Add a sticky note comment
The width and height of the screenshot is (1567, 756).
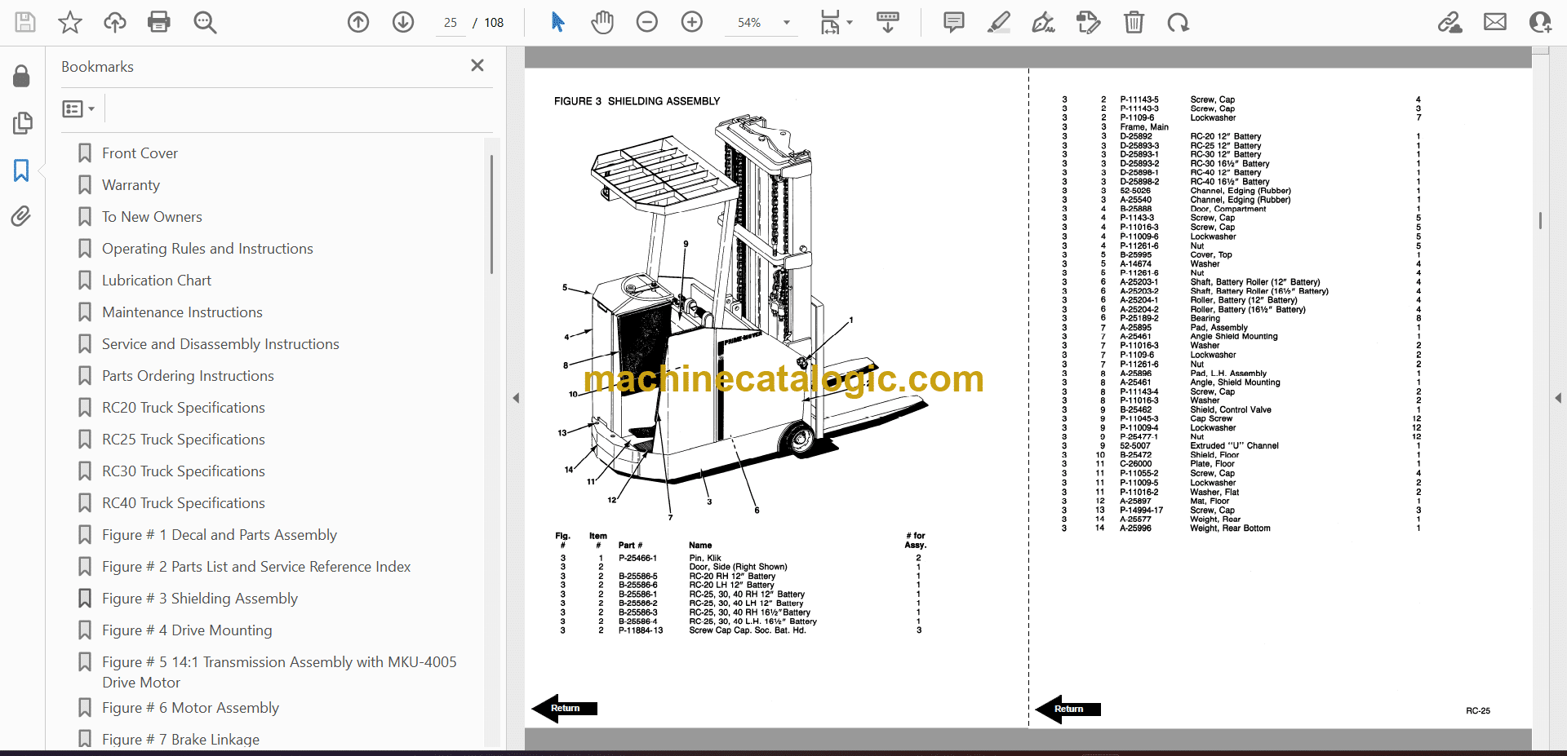[953, 22]
